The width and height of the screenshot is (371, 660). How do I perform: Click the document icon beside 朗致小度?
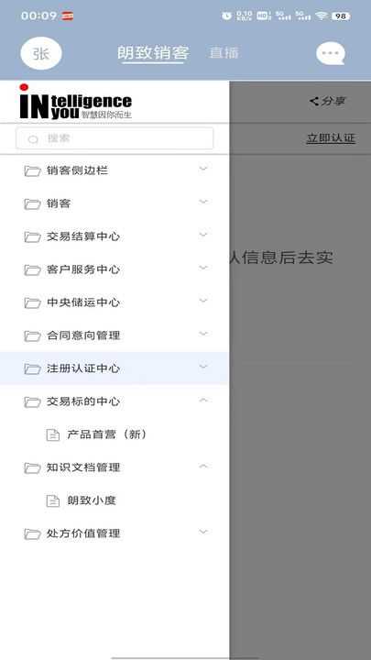click(x=52, y=500)
